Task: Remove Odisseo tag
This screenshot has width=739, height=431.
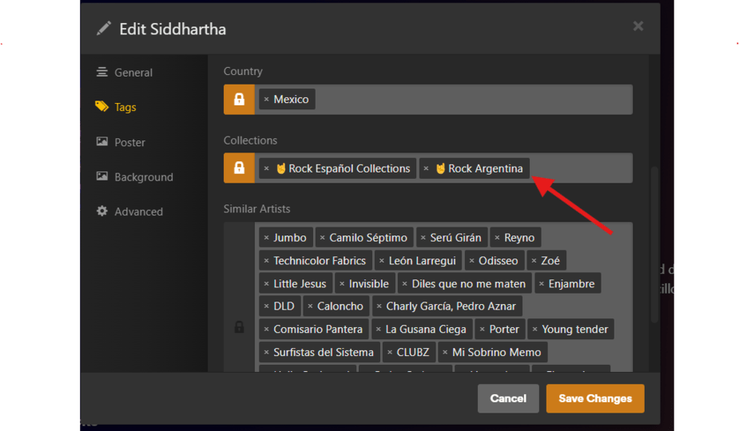Action: [x=472, y=261]
